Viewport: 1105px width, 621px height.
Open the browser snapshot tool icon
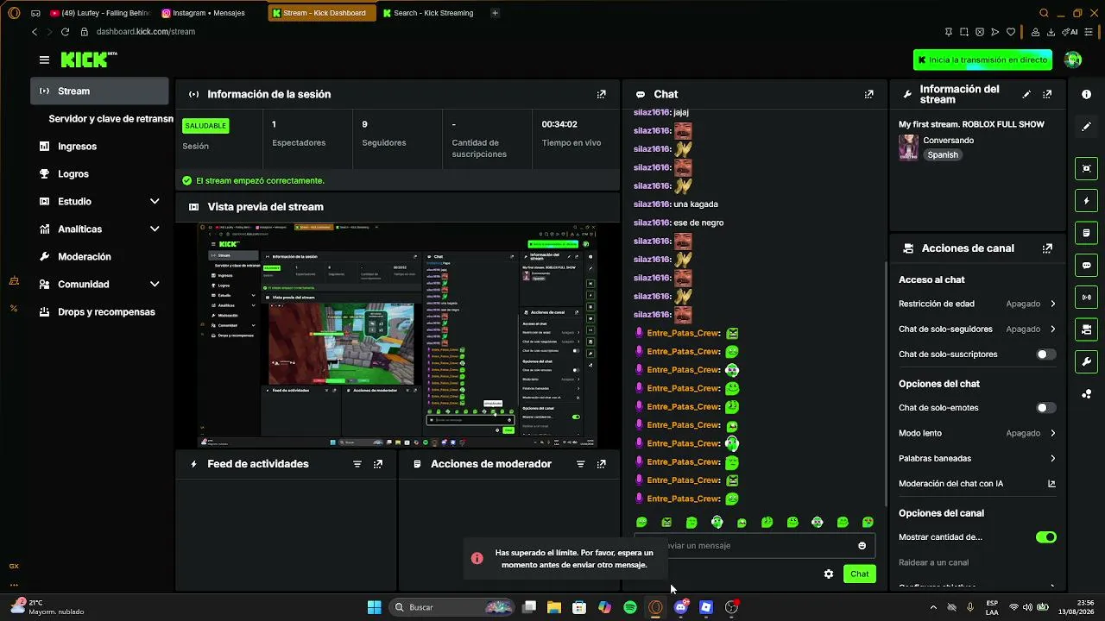point(964,32)
